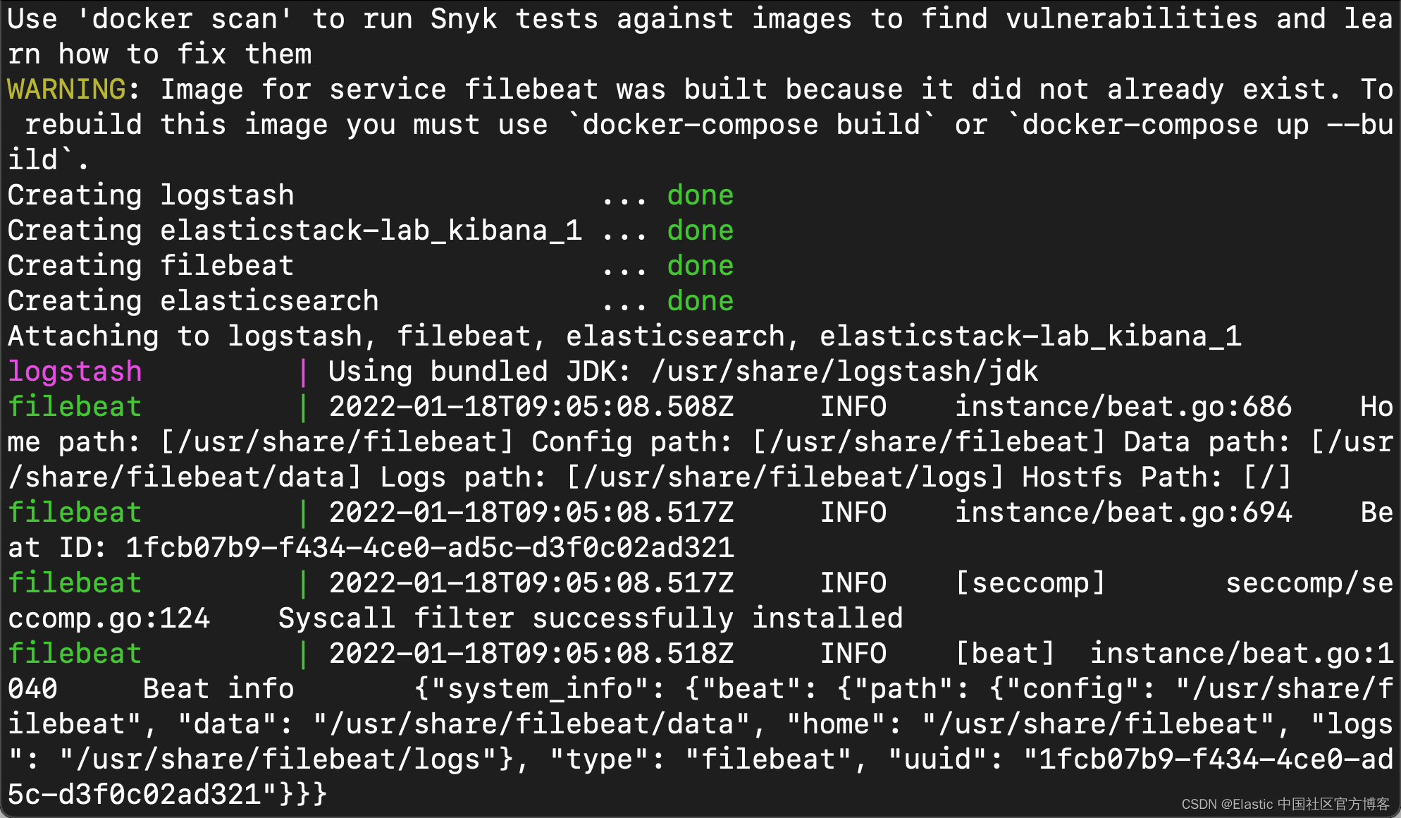Click the CSDN @Elastic watermark
The width and height of the screenshot is (1401, 818).
pyautogui.click(x=1285, y=804)
